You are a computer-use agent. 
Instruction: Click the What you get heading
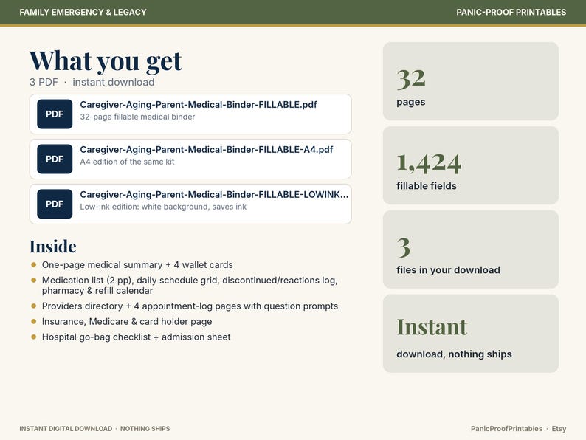[x=106, y=61]
